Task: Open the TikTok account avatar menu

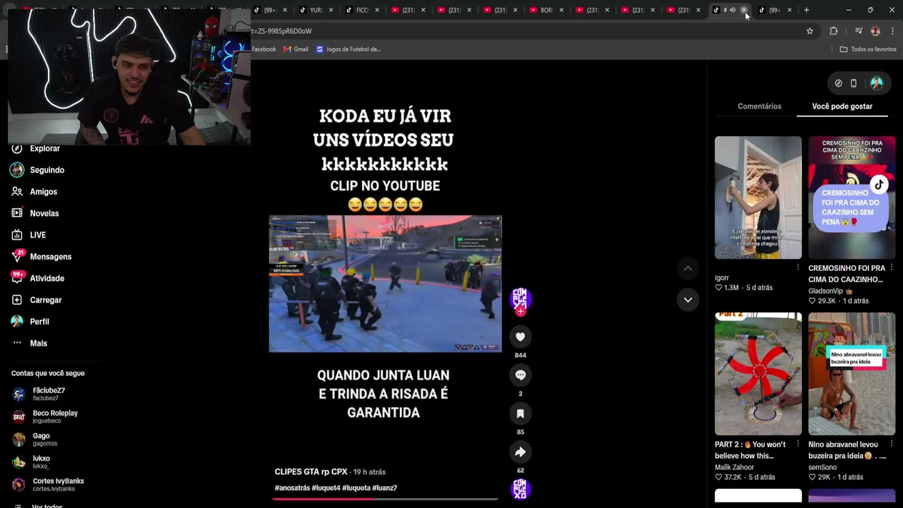Action: (x=876, y=83)
